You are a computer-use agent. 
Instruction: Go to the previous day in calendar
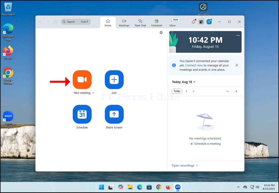coord(186,91)
